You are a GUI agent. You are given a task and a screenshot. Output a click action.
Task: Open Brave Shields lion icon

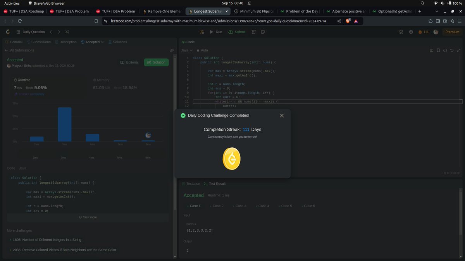point(348,21)
